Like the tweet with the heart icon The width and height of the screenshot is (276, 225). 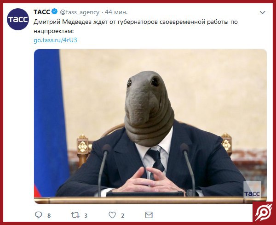coord(112,215)
